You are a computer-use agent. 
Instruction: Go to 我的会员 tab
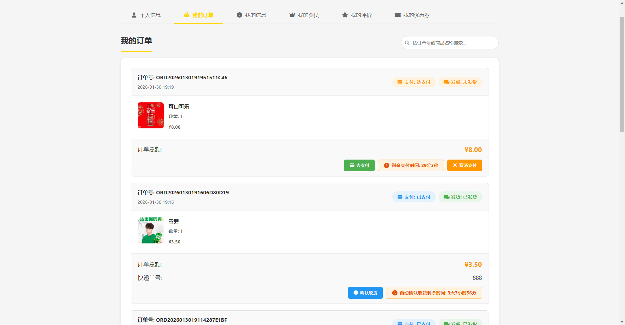304,15
